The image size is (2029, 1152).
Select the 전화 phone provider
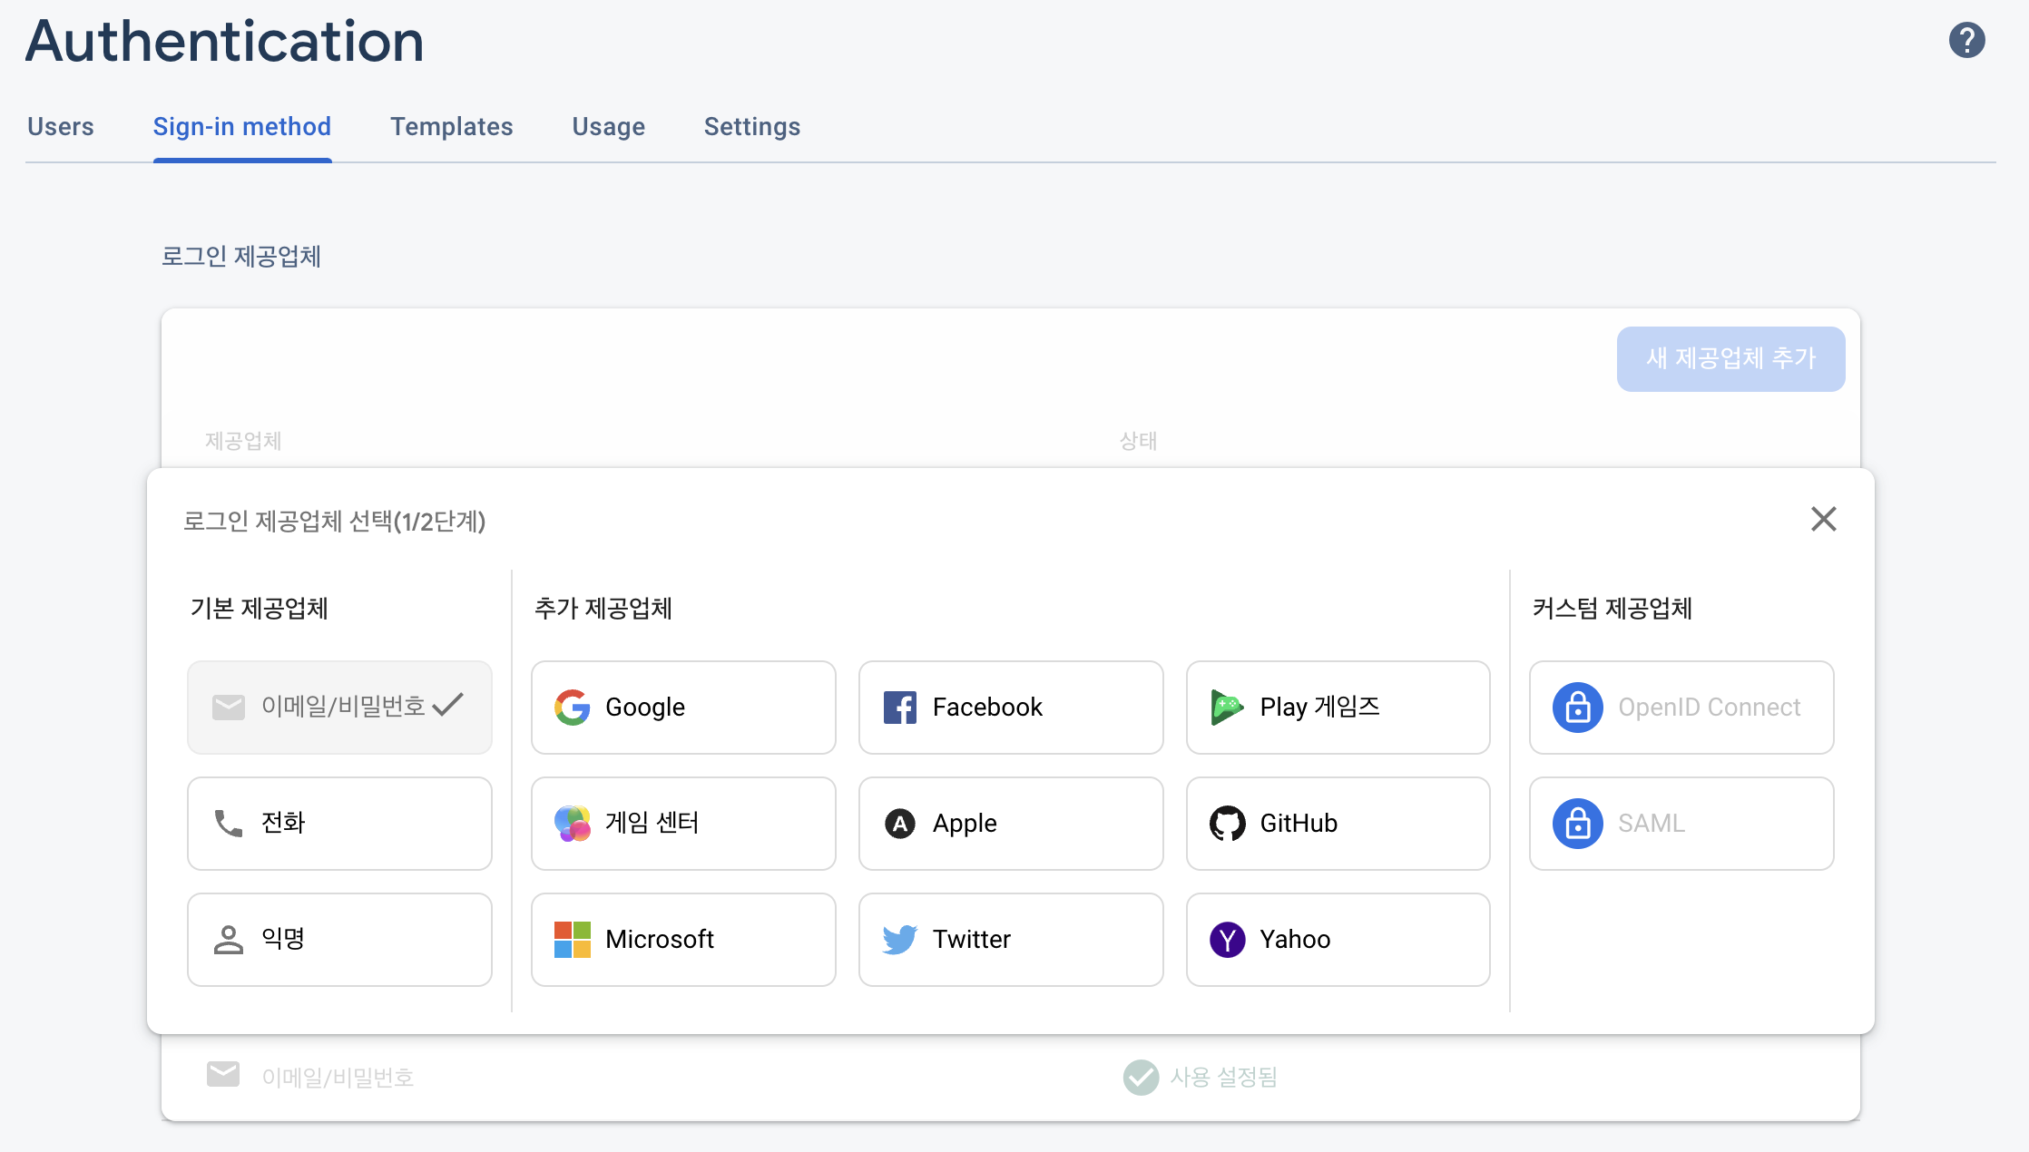tap(339, 823)
